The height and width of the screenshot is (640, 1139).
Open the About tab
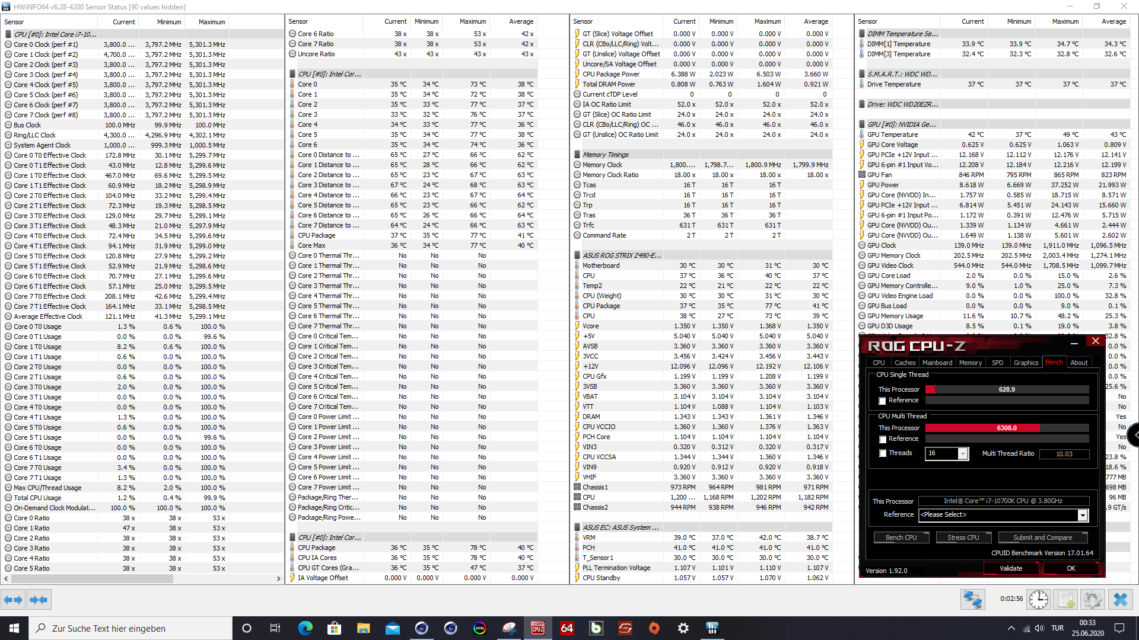pyautogui.click(x=1079, y=363)
